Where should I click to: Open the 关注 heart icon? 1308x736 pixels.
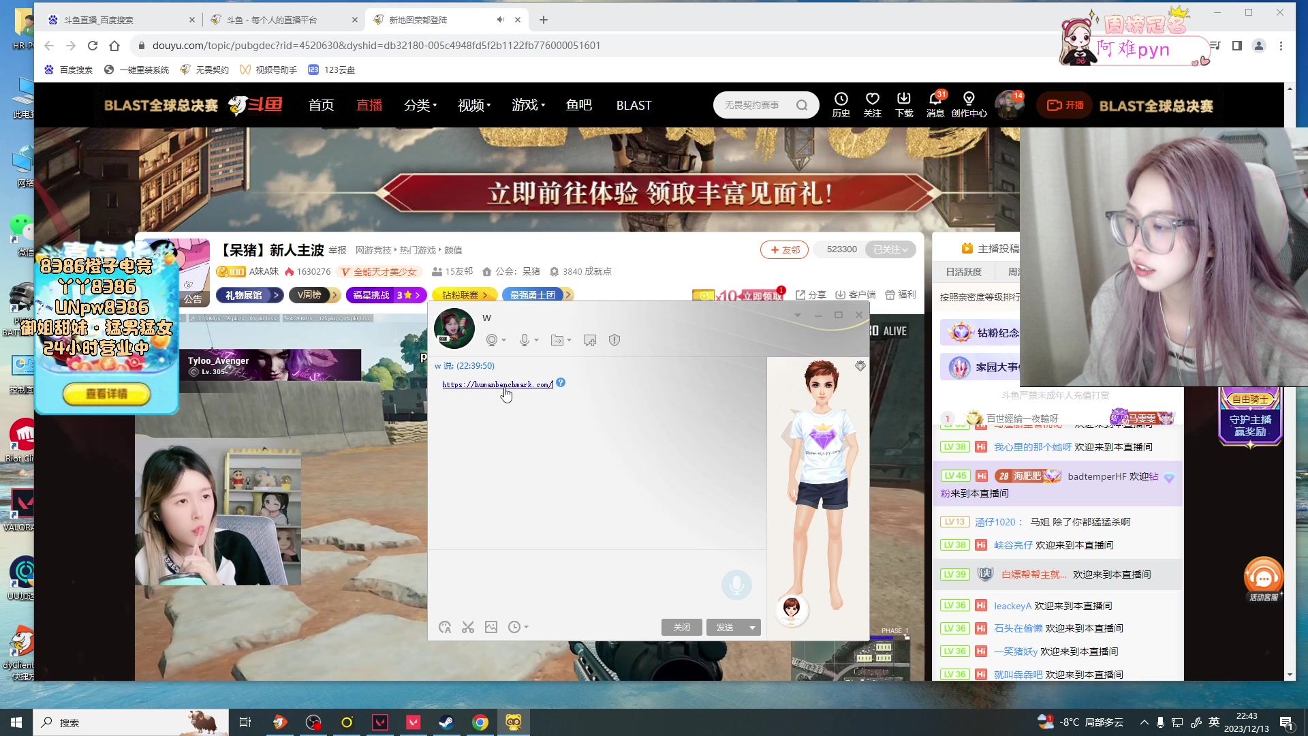click(x=873, y=105)
